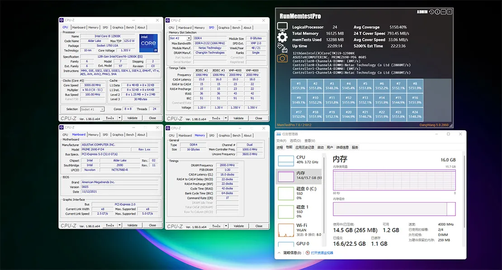
Task: Open the 应用历史记录 tab in Task Manager
Action: click(x=305, y=147)
